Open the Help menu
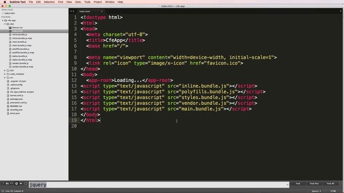The width and height of the screenshot is (344, 193). [x=120, y=2]
